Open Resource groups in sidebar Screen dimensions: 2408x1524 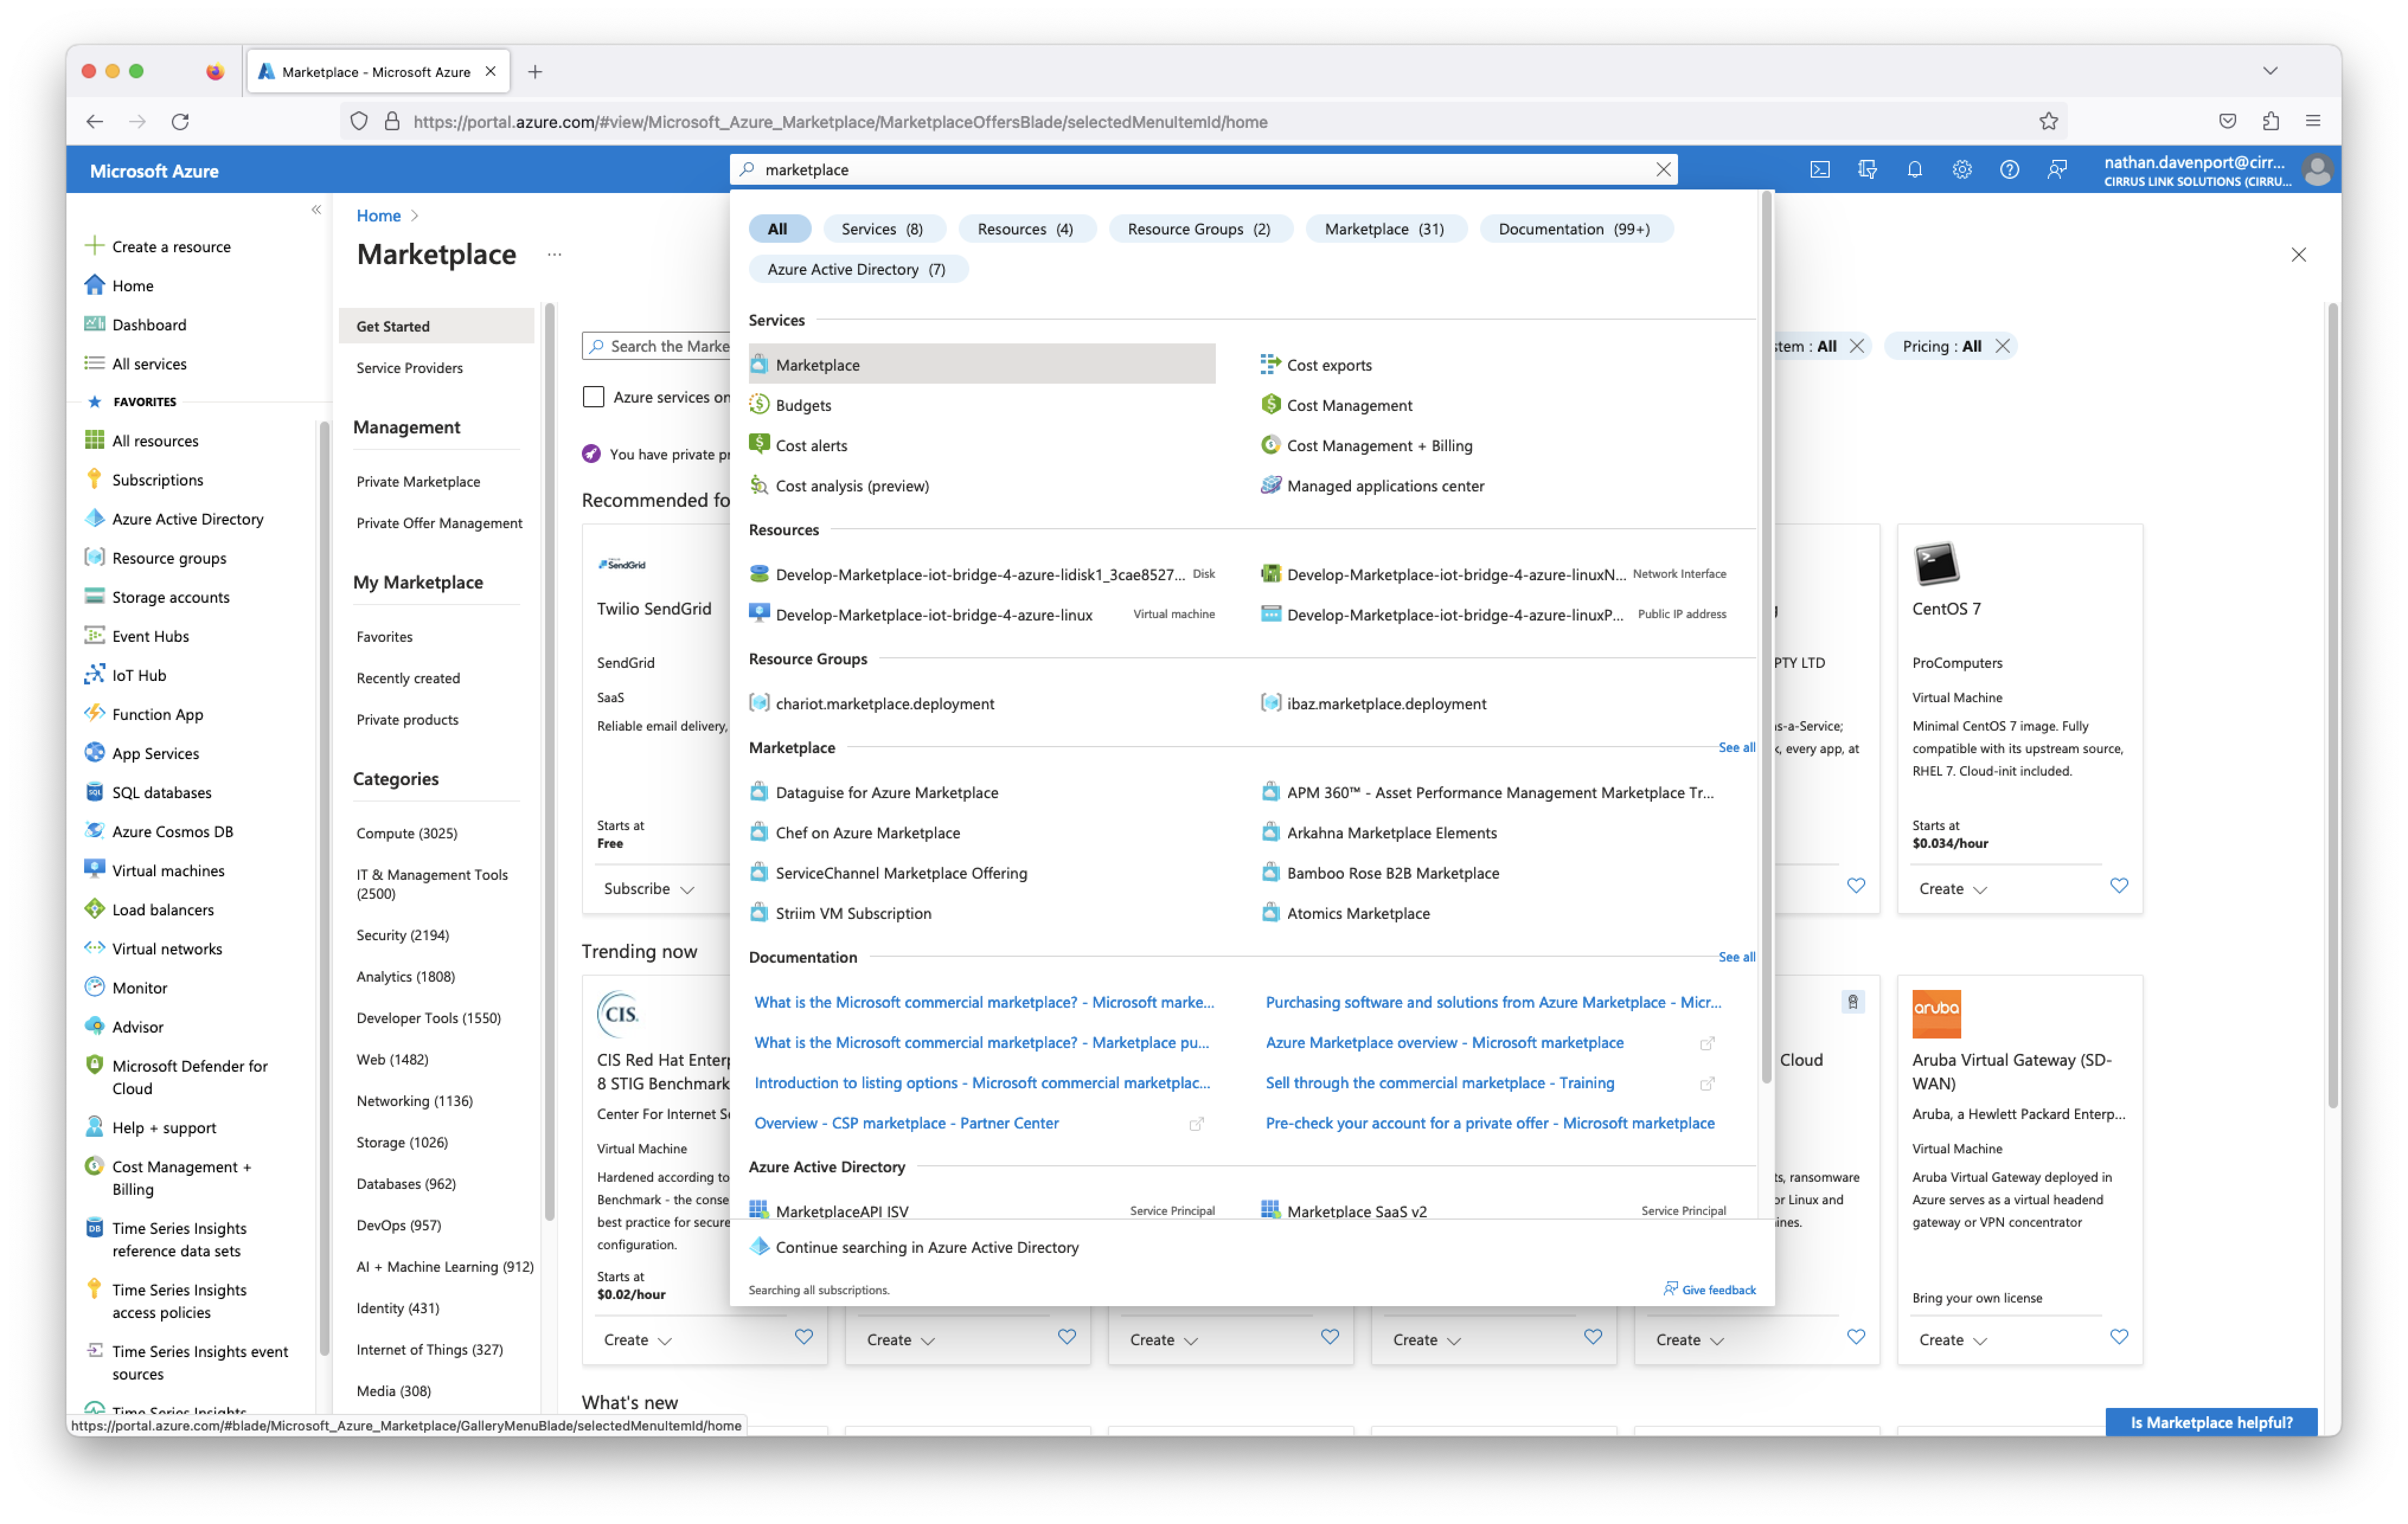[169, 558]
